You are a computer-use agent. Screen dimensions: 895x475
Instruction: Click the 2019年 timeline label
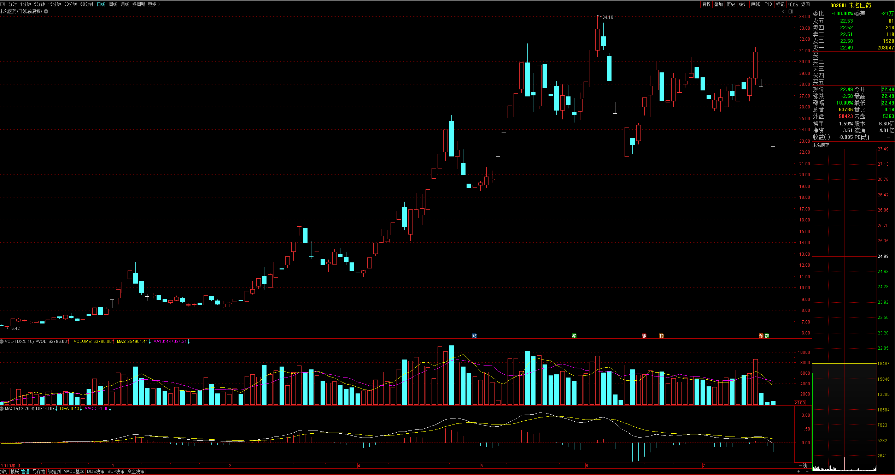(8, 466)
